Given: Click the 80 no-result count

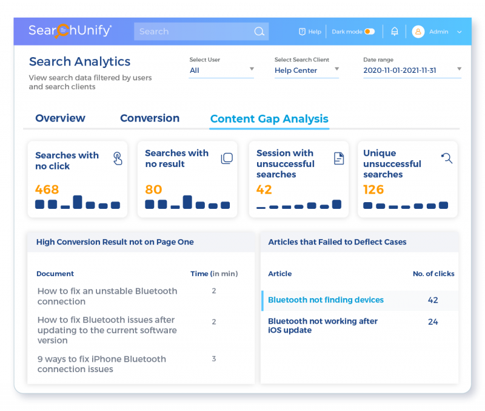Looking at the screenshot, I should coord(153,189).
